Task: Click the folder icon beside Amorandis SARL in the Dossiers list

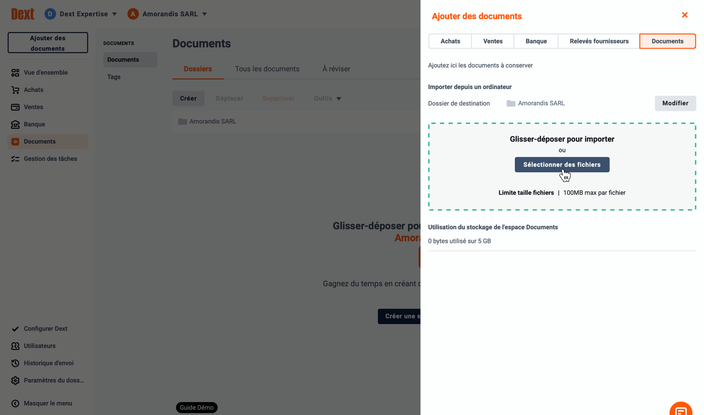Action: point(182,121)
